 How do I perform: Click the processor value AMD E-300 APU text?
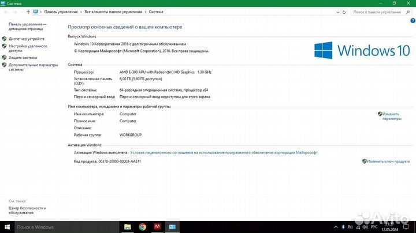165,72
